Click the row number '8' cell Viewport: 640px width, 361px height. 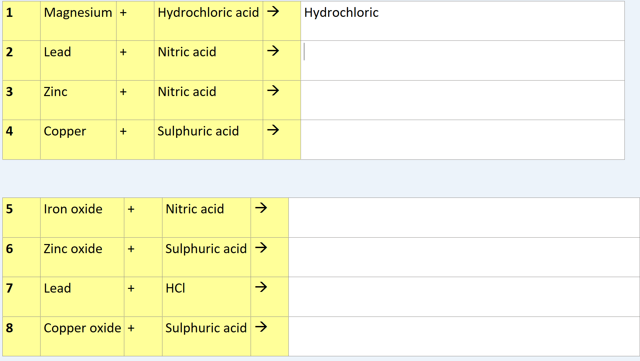pos(21,336)
